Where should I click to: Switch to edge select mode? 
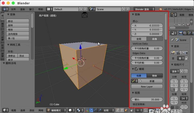click(x=122, y=110)
